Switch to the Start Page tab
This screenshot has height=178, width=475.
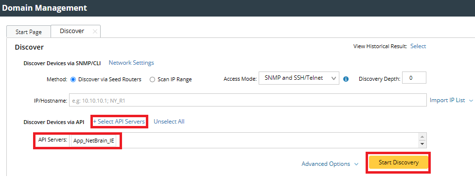[x=29, y=32]
